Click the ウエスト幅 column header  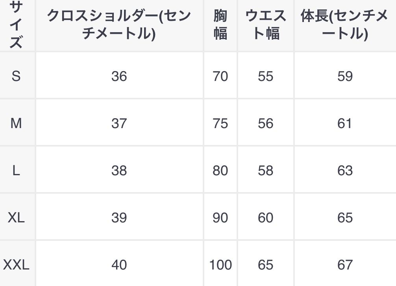tap(266, 24)
